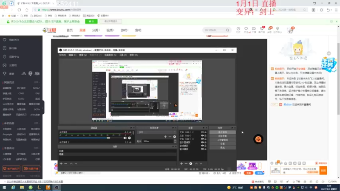
Task: Toggle visibility of 游戏捕获 source
Action: [202, 146]
